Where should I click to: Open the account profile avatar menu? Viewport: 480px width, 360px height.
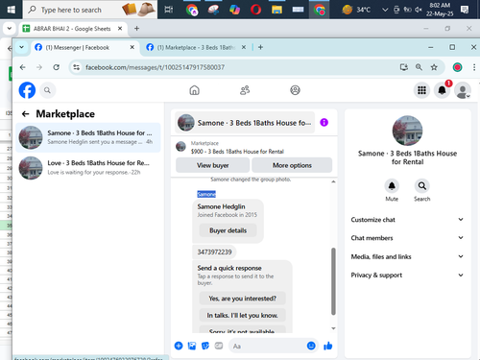tap(463, 90)
